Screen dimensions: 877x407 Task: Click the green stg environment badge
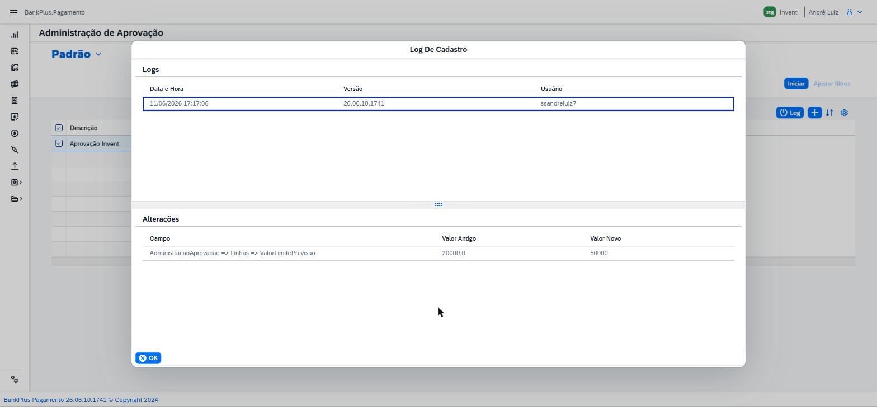(770, 12)
